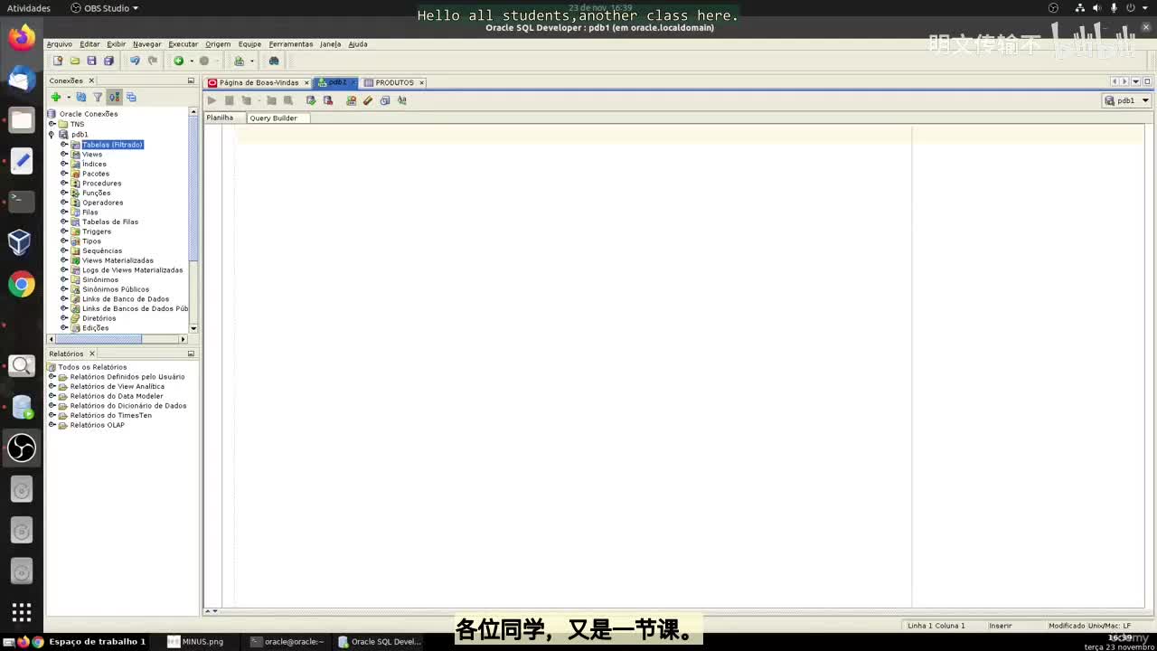
Task: Click MINUS.png taskbar button
Action: (196, 641)
